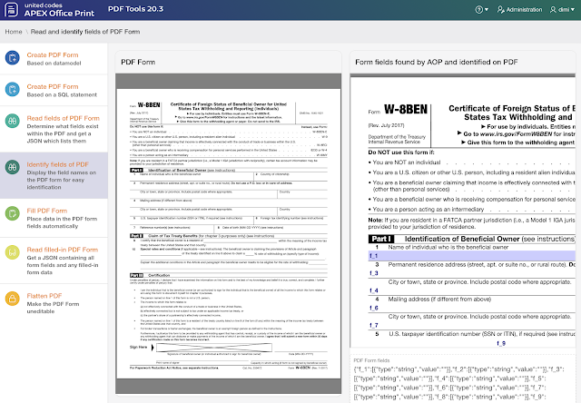581x403 pixels.
Task: Click the 'PDF Form' panel heading
Action: coord(138,63)
